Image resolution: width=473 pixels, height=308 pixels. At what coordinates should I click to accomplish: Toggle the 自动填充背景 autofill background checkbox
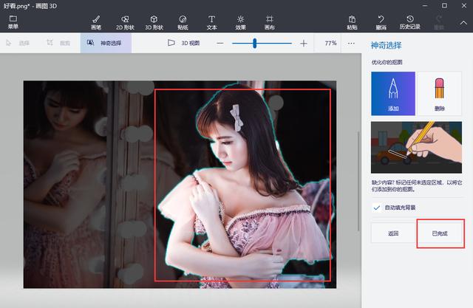point(376,208)
